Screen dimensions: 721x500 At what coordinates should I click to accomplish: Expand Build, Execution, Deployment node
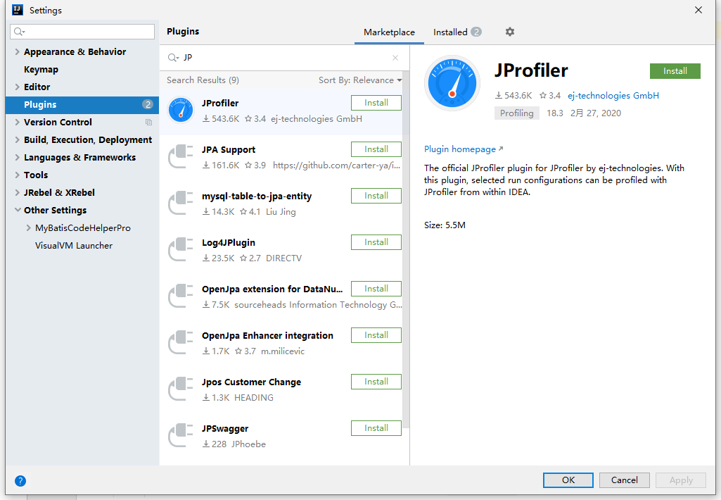17,139
